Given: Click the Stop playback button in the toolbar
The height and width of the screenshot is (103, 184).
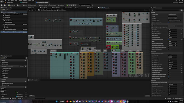Looking at the screenshot, I should tap(72, 5).
